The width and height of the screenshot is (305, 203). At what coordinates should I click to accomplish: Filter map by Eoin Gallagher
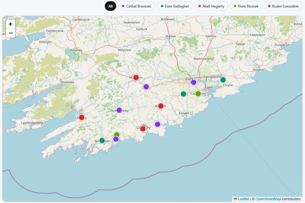[175, 6]
